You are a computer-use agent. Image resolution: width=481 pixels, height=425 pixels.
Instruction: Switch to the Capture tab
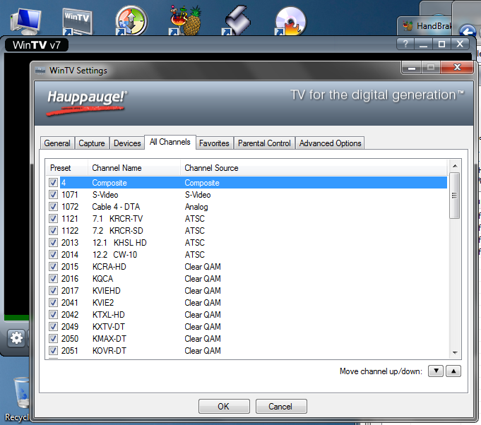click(x=92, y=143)
